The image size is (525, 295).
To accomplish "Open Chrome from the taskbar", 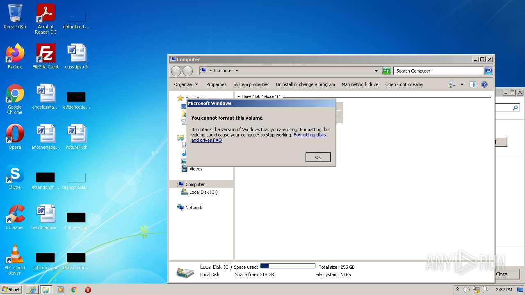I will point(74,290).
